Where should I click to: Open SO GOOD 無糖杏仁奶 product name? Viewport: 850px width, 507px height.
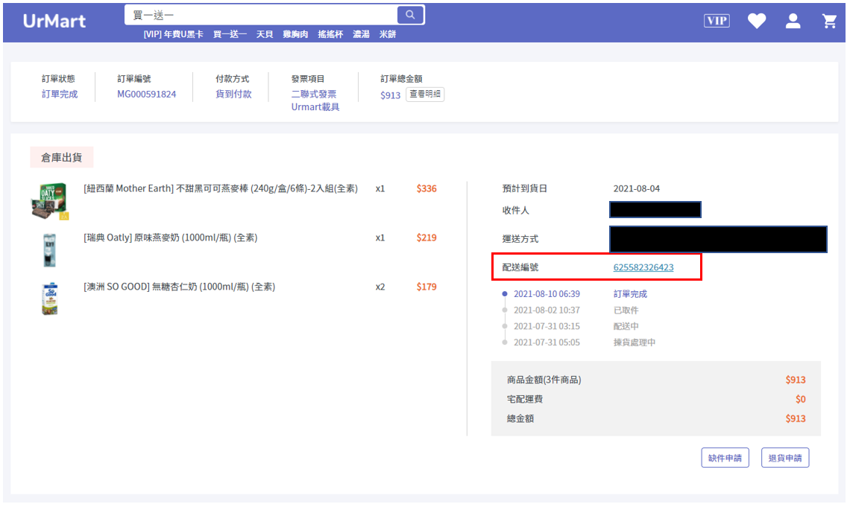point(180,287)
